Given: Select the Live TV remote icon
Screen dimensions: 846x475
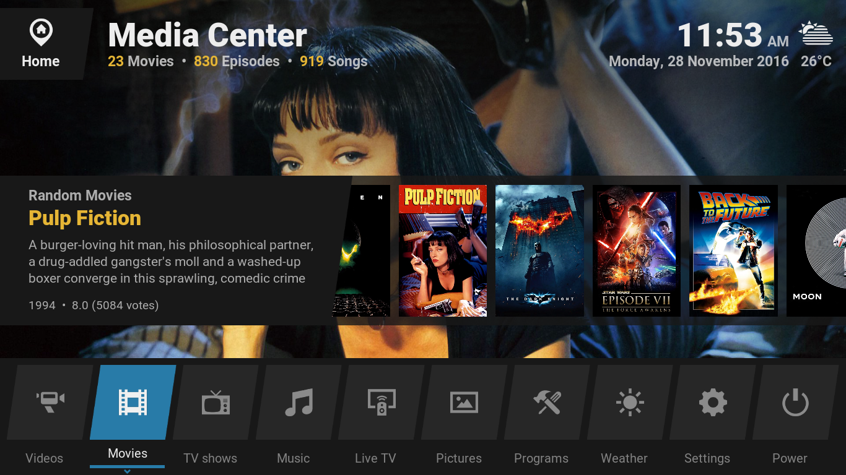Looking at the screenshot, I should pos(382,403).
